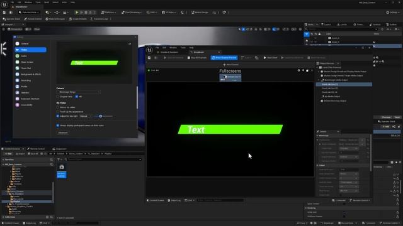The height and width of the screenshot is (226, 403).
Task: Open the Motion Design toolbar button
Action: point(200,13)
